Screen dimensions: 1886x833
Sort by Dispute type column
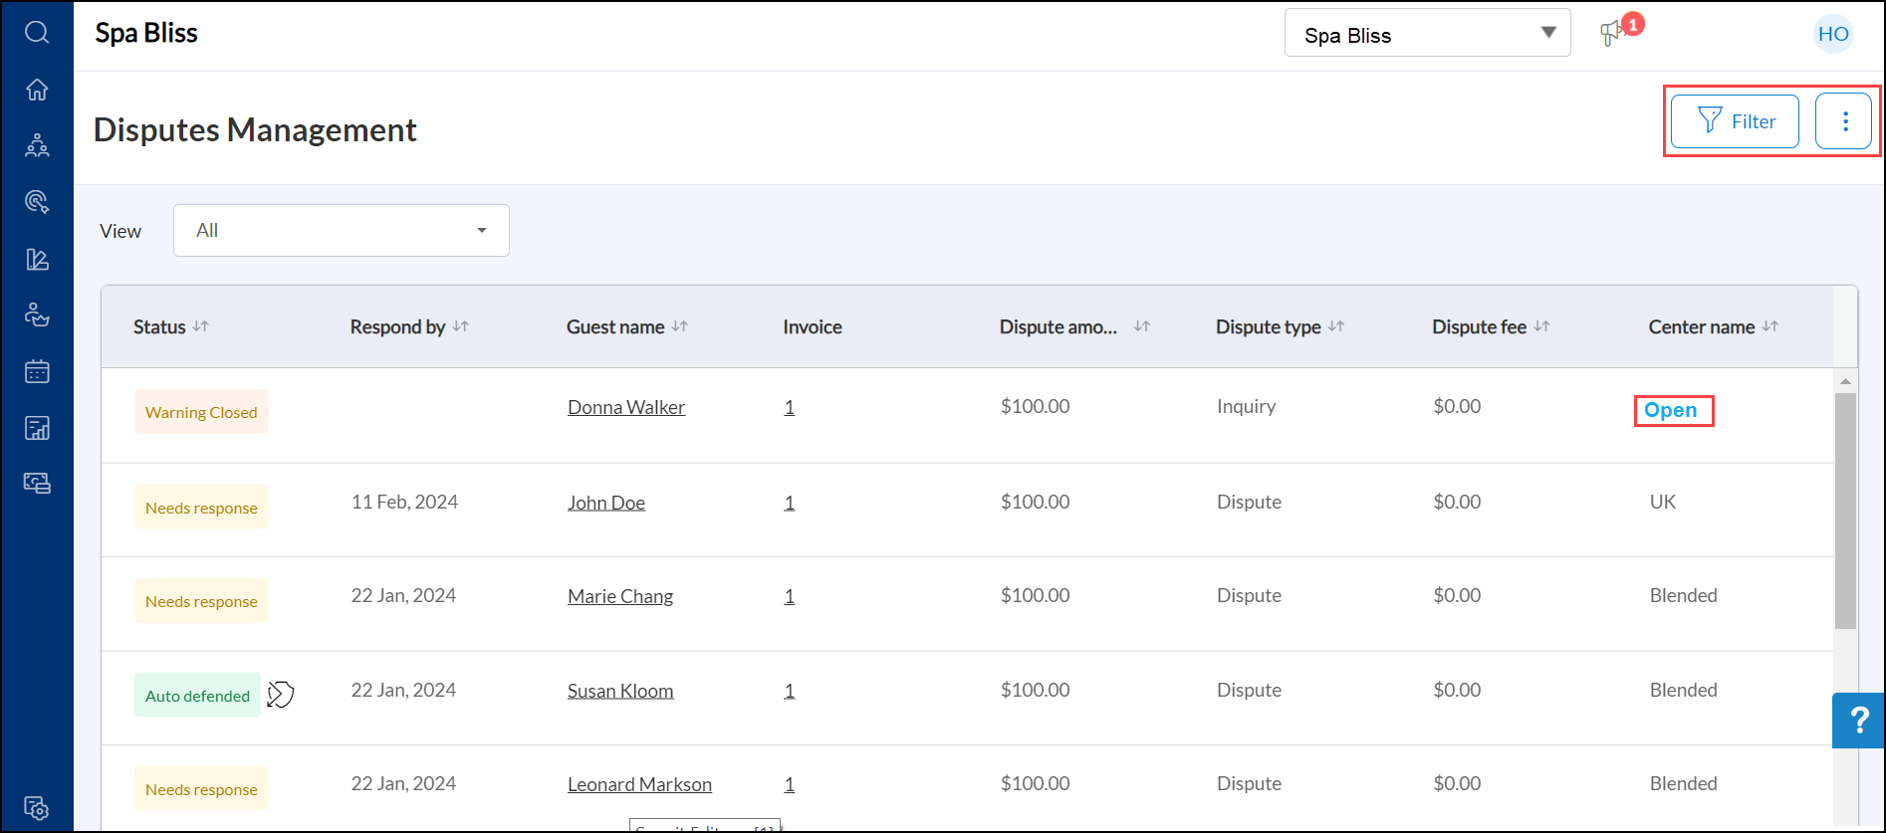pyautogui.click(x=1336, y=326)
